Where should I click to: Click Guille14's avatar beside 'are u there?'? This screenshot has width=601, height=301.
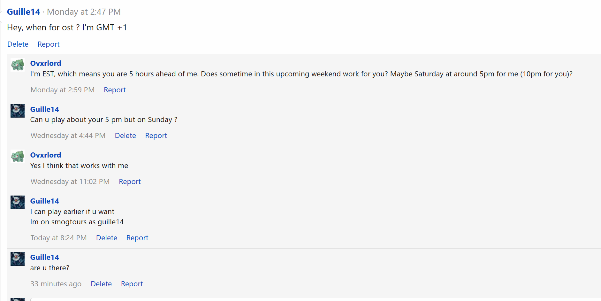click(18, 259)
